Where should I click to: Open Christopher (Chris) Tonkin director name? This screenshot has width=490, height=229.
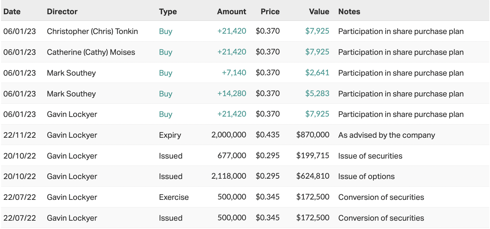point(92,31)
